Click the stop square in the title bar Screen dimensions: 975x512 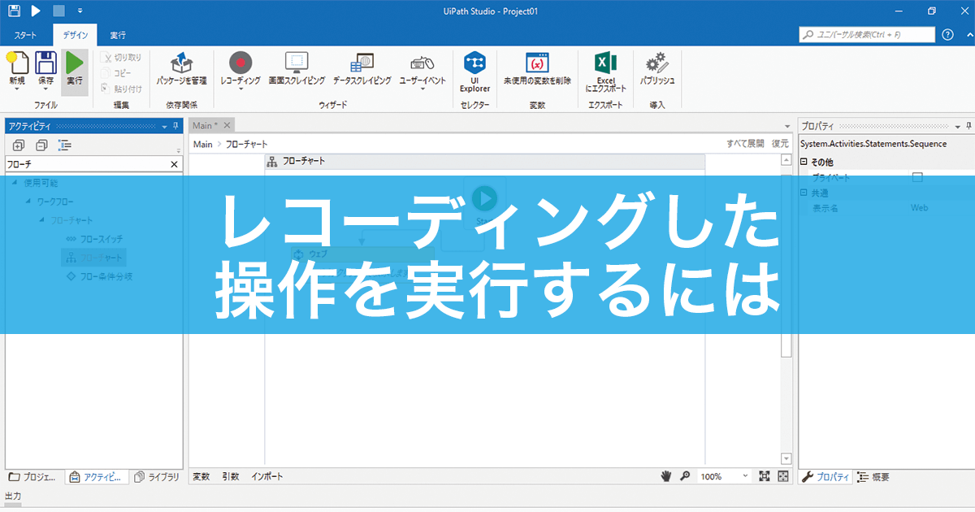pos(58,11)
